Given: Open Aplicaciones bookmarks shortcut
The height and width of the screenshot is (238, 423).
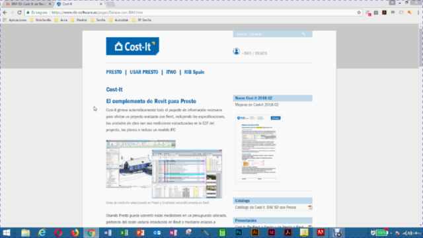Looking at the screenshot, I should click(x=15, y=20).
